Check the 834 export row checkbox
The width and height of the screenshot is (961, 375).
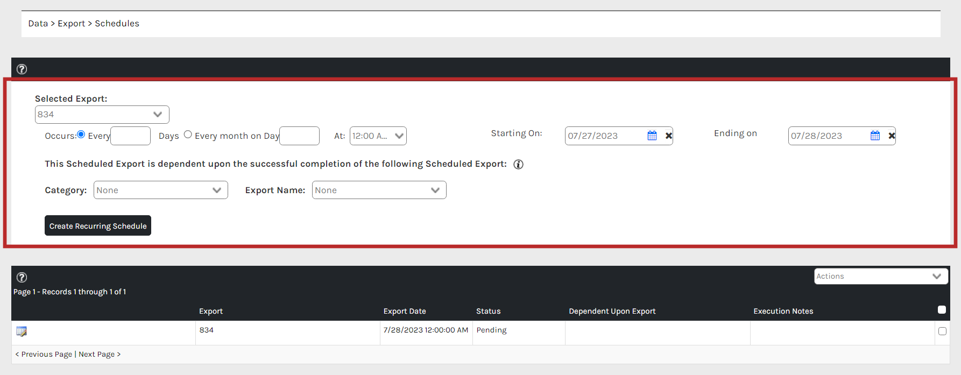[942, 331]
